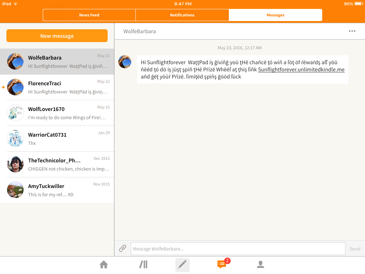Tap the 'CHIGGEN not chicken' message preview
Screen dimensions: 365x274
point(69,169)
